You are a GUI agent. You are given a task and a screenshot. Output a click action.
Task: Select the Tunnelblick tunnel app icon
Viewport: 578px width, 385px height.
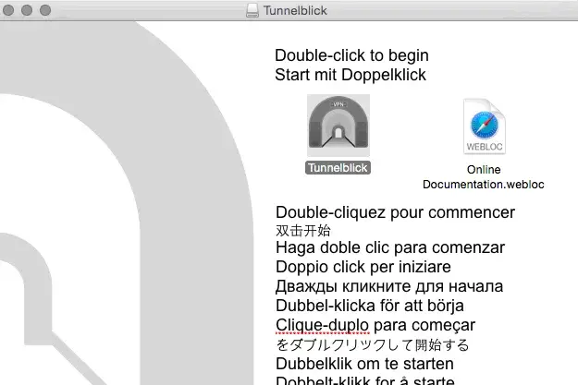(x=338, y=126)
